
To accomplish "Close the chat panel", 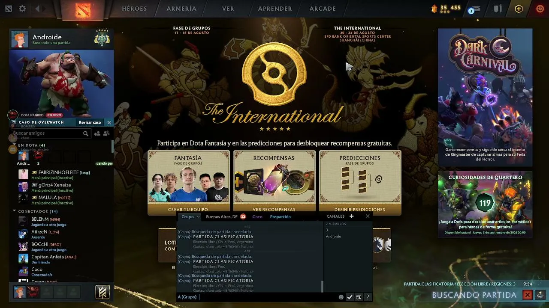I will pyautogui.click(x=368, y=216).
